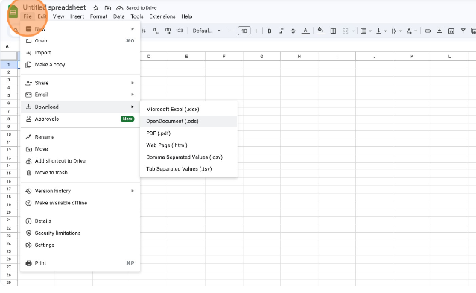Toggle bold formatting
The height and width of the screenshot is (293, 476).
click(x=269, y=31)
